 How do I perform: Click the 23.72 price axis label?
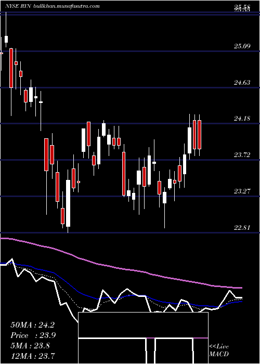(242, 155)
